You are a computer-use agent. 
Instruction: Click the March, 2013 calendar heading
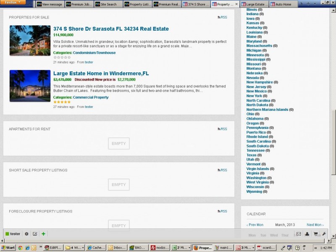(x=285, y=225)
